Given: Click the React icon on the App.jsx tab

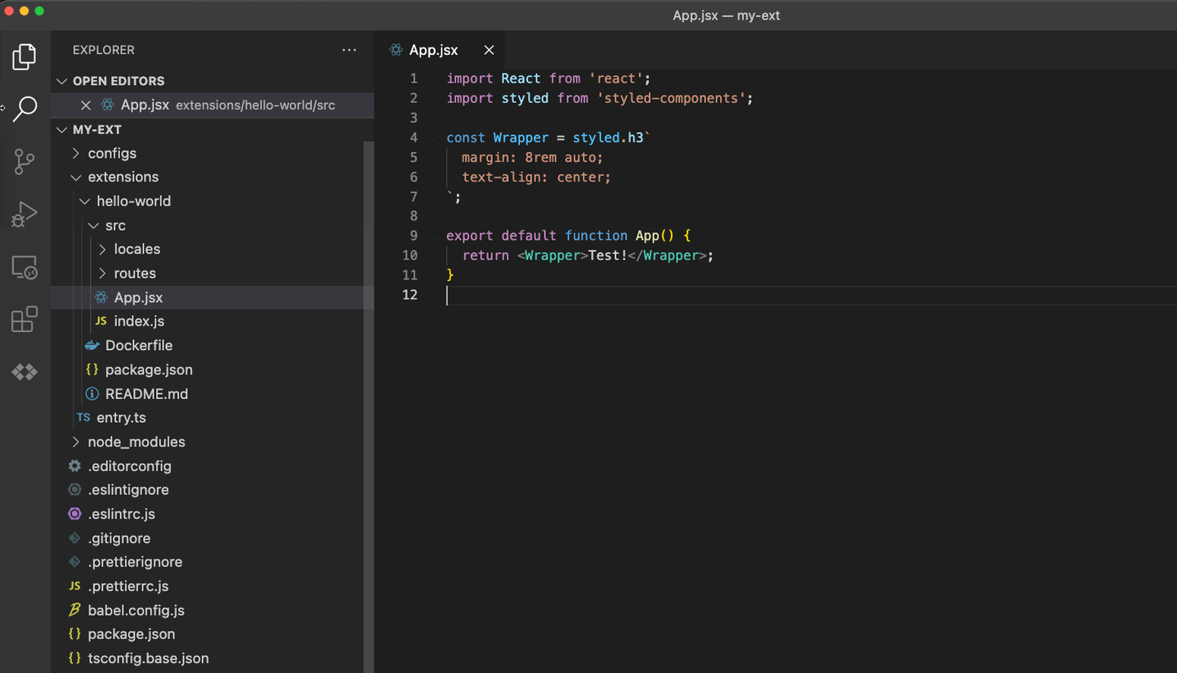Looking at the screenshot, I should click(x=395, y=49).
